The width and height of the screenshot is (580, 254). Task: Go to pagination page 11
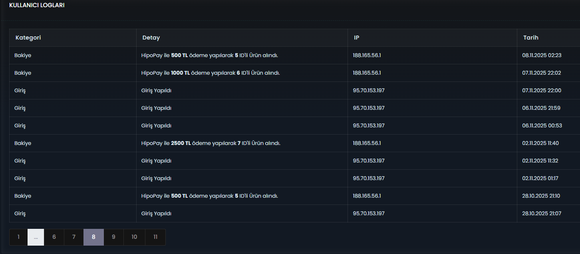click(155, 237)
